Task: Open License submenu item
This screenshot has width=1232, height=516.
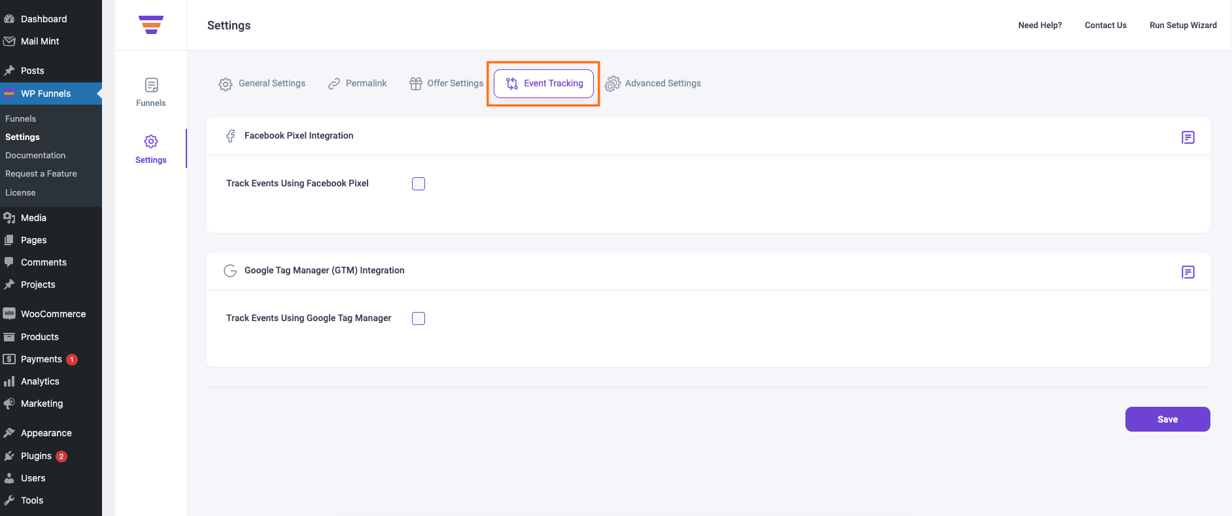Action: (20, 192)
